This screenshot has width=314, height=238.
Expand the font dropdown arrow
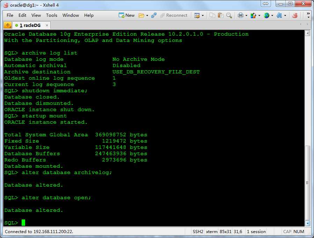[x=285, y=15]
